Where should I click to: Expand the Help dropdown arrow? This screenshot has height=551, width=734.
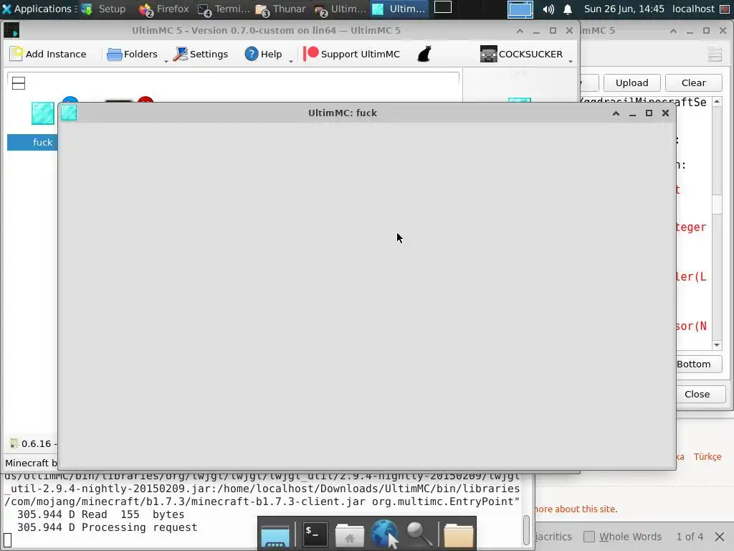coord(291,61)
